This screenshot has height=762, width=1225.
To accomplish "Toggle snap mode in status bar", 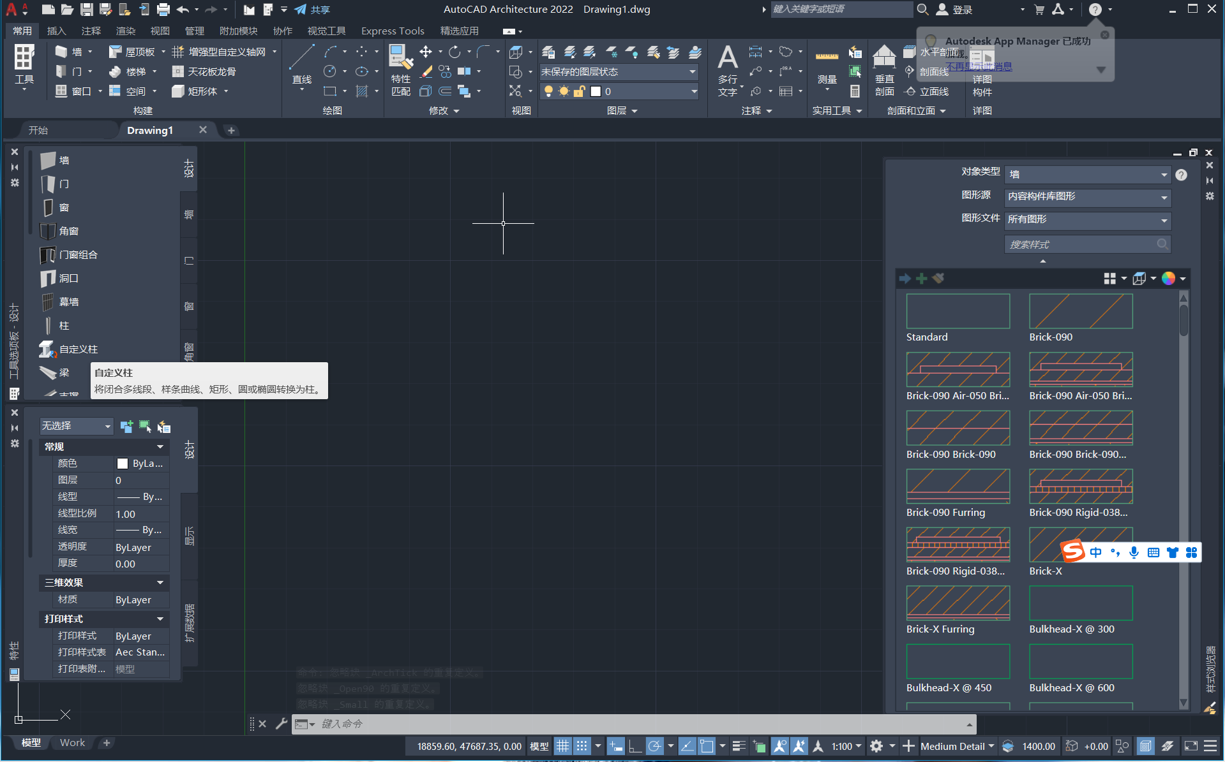I will pos(582,746).
